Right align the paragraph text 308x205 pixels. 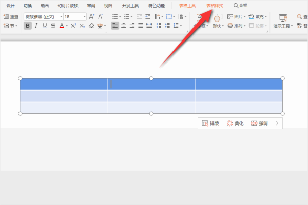point(132,26)
